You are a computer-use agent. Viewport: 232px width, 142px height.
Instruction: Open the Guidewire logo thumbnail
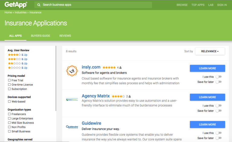click(72, 127)
